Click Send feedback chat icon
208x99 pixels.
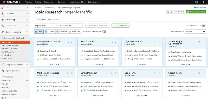pos(195,7)
